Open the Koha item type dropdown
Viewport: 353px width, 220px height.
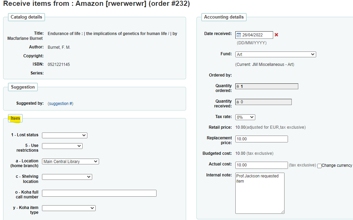click(68, 208)
